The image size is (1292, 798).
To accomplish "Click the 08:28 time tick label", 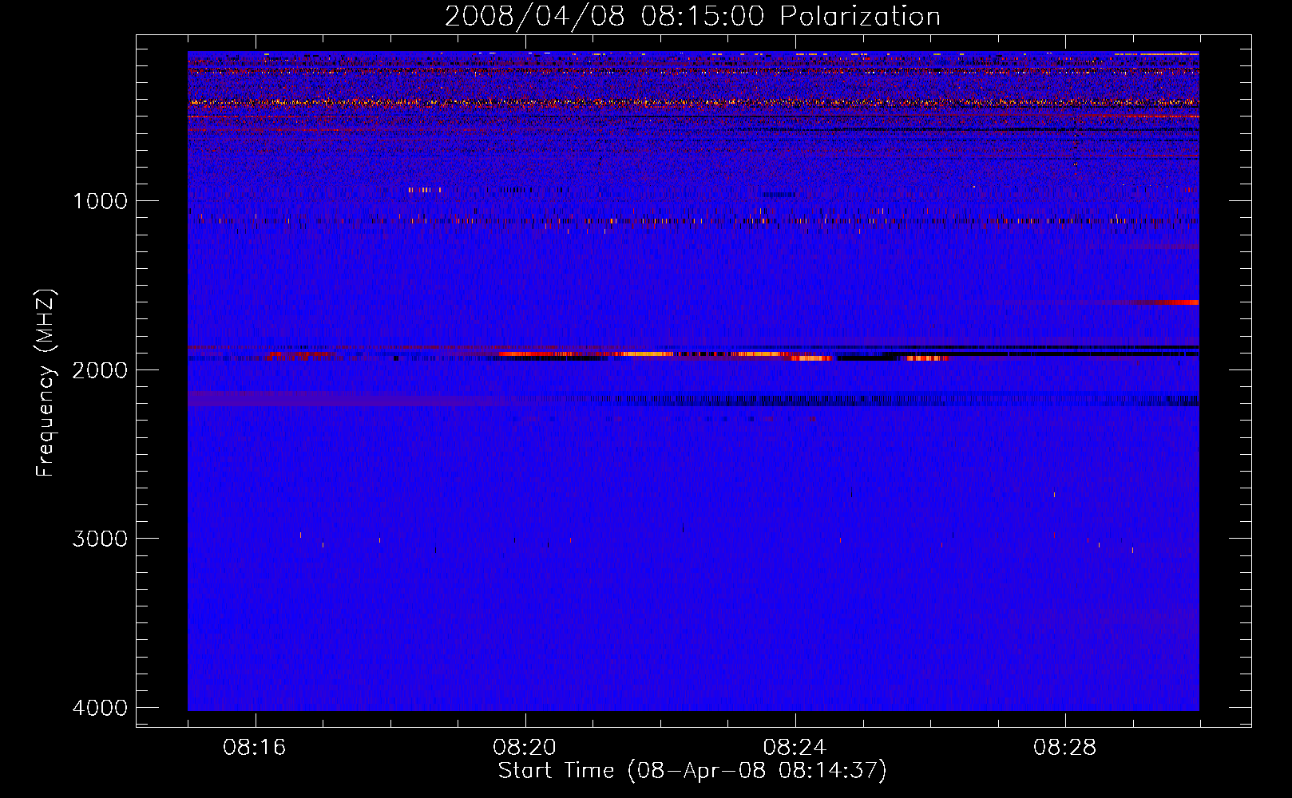I will click(x=1064, y=748).
